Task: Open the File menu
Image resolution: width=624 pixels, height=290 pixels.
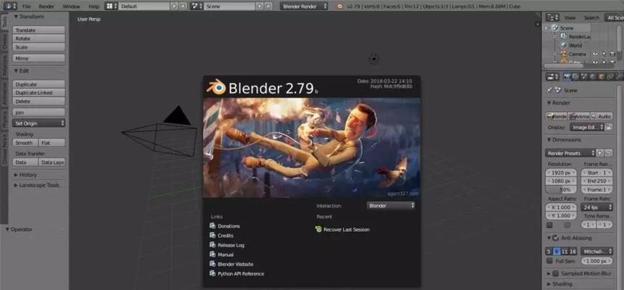Action: point(26,7)
